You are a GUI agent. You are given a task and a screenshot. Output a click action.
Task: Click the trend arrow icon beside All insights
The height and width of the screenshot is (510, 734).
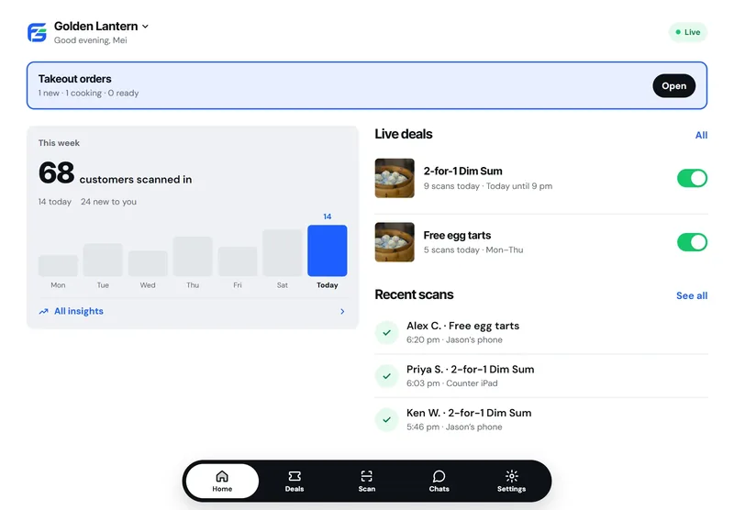[43, 311]
